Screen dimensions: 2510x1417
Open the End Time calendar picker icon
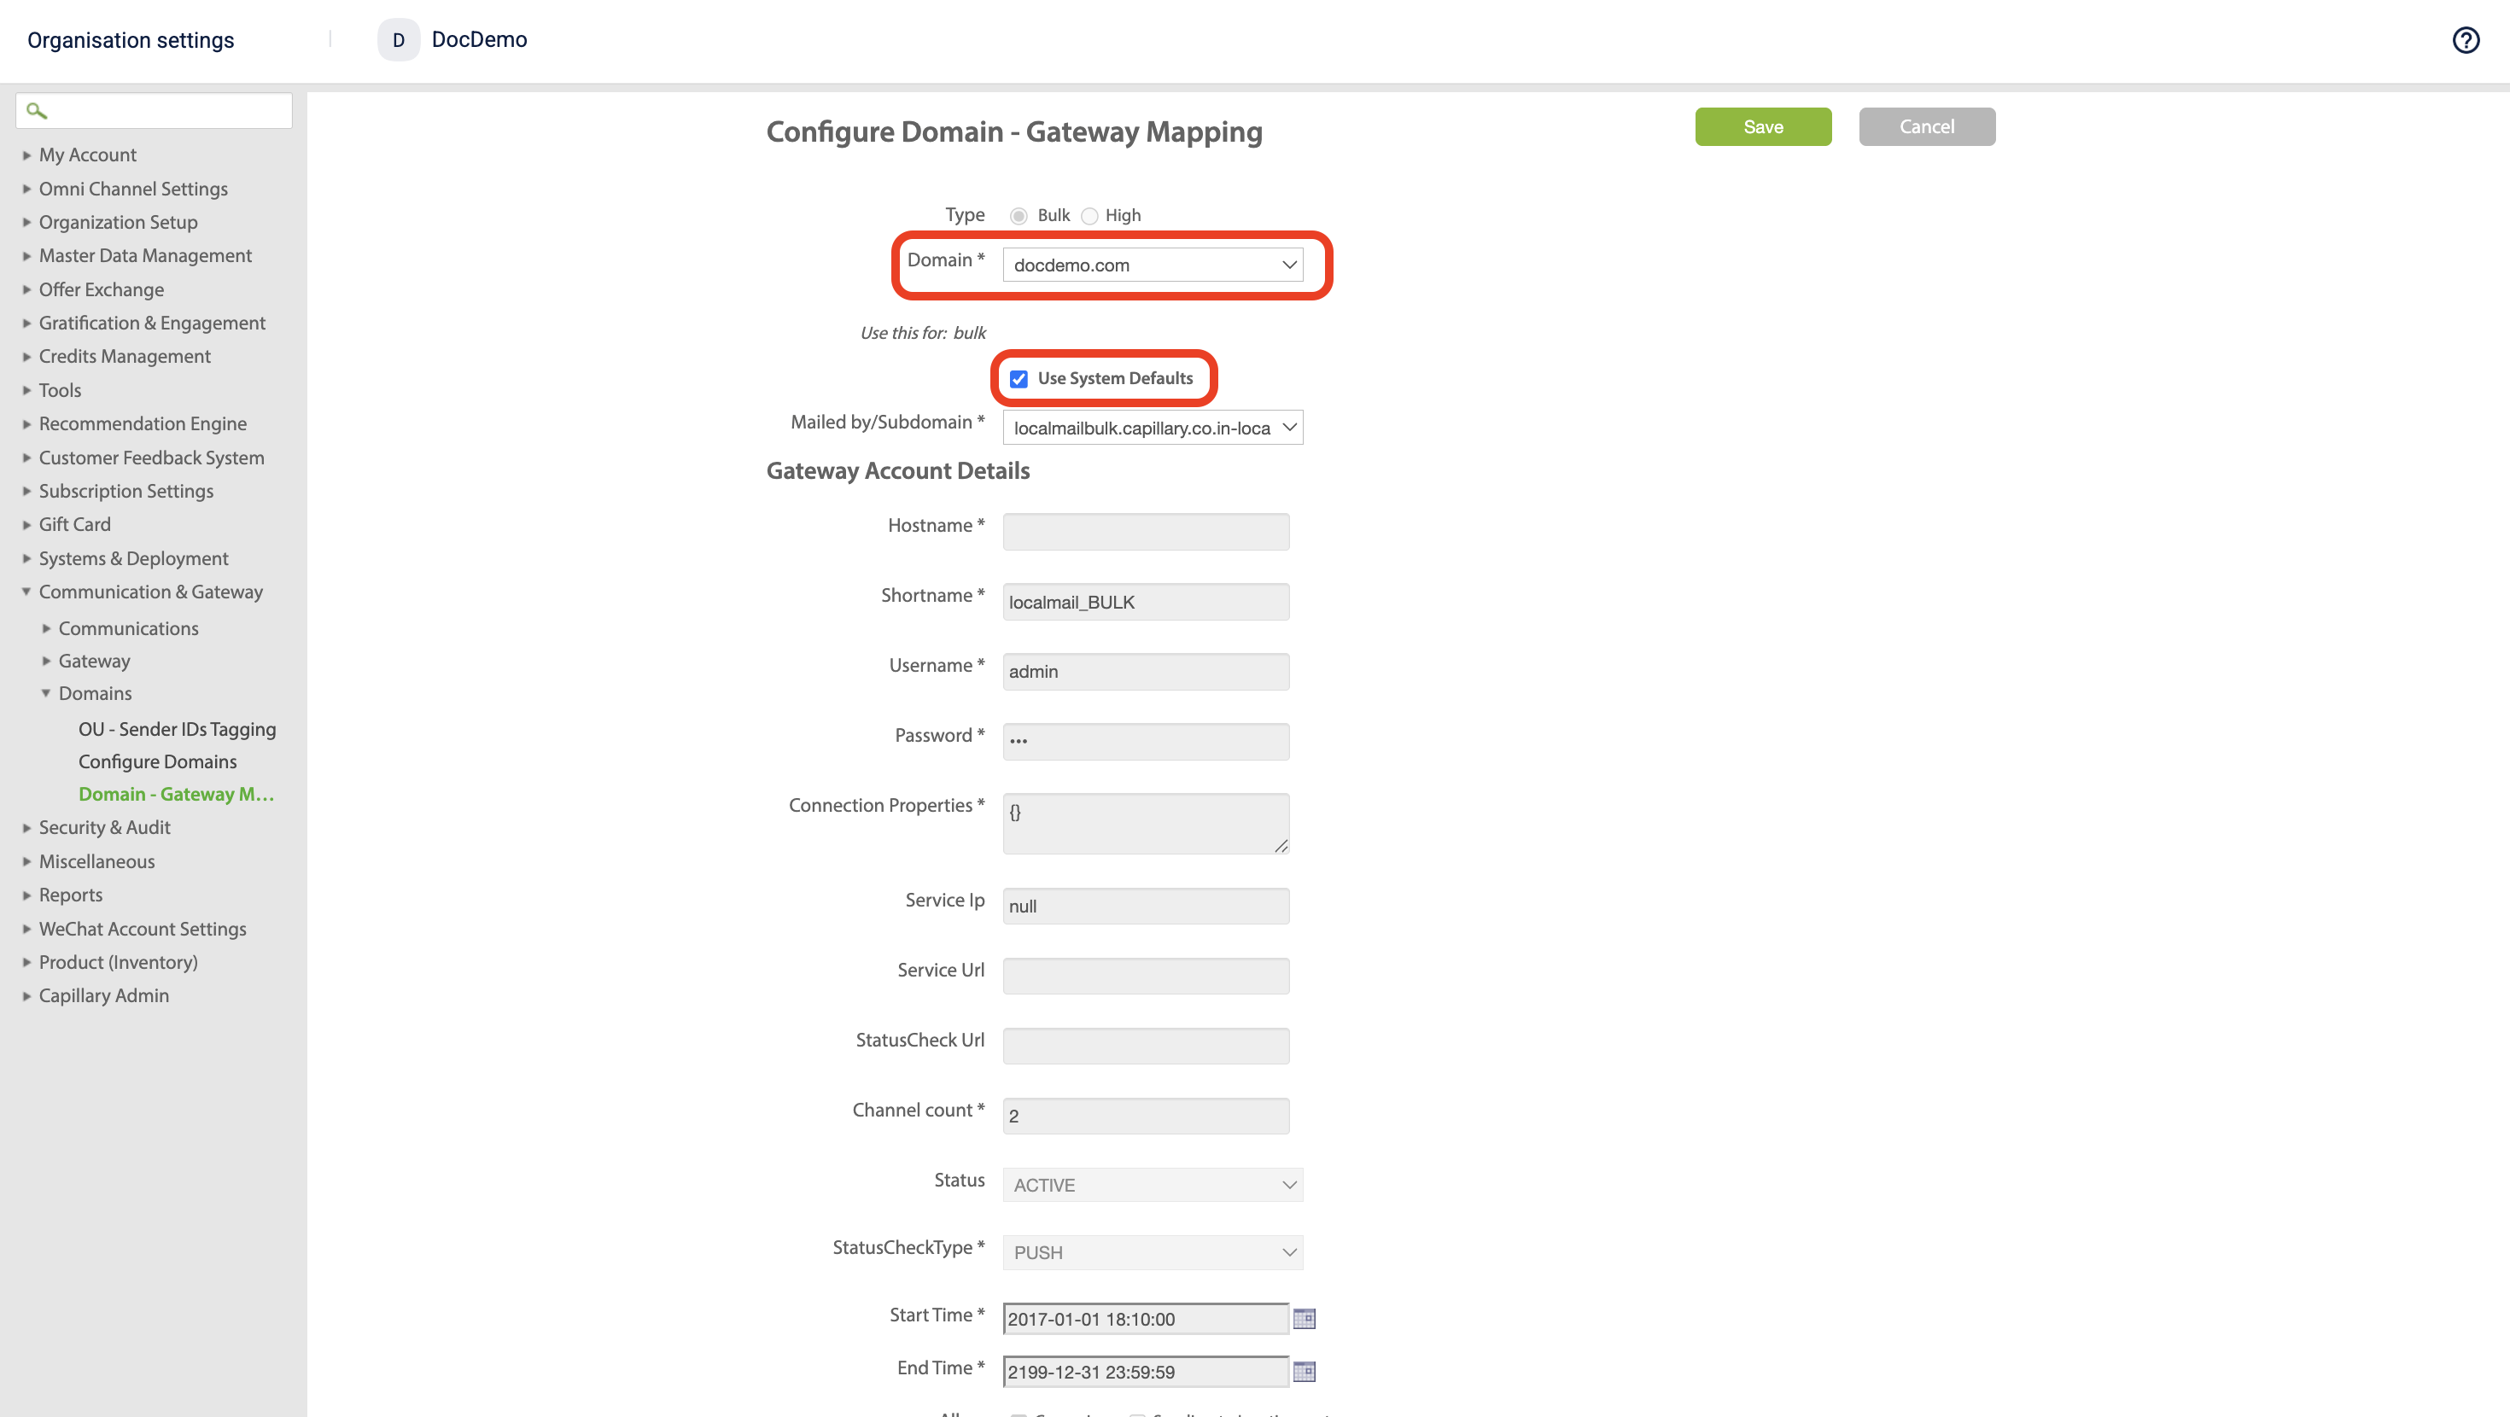[x=1304, y=1371]
